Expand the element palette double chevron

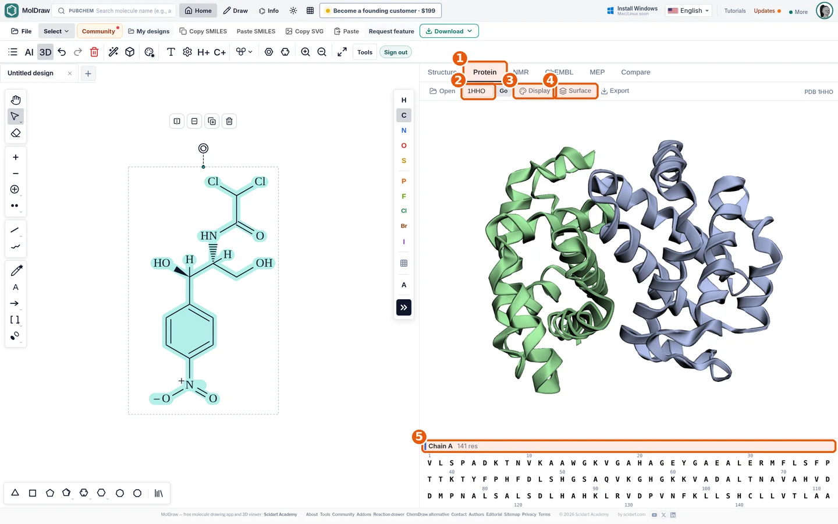coord(404,307)
